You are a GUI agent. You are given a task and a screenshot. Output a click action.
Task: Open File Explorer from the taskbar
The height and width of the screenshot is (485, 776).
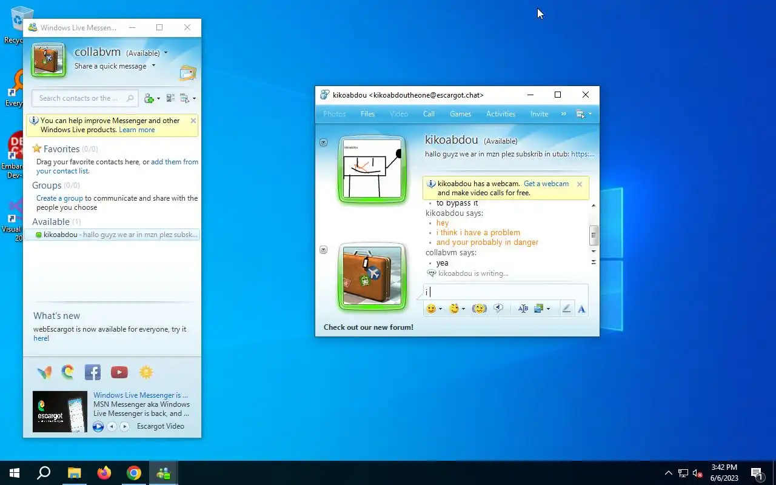coord(74,473)
